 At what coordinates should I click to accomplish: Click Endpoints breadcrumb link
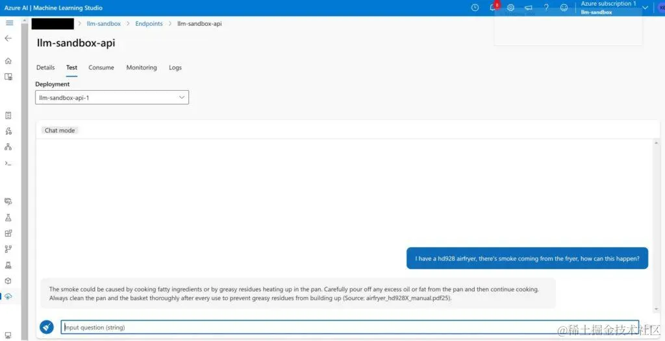149,24
